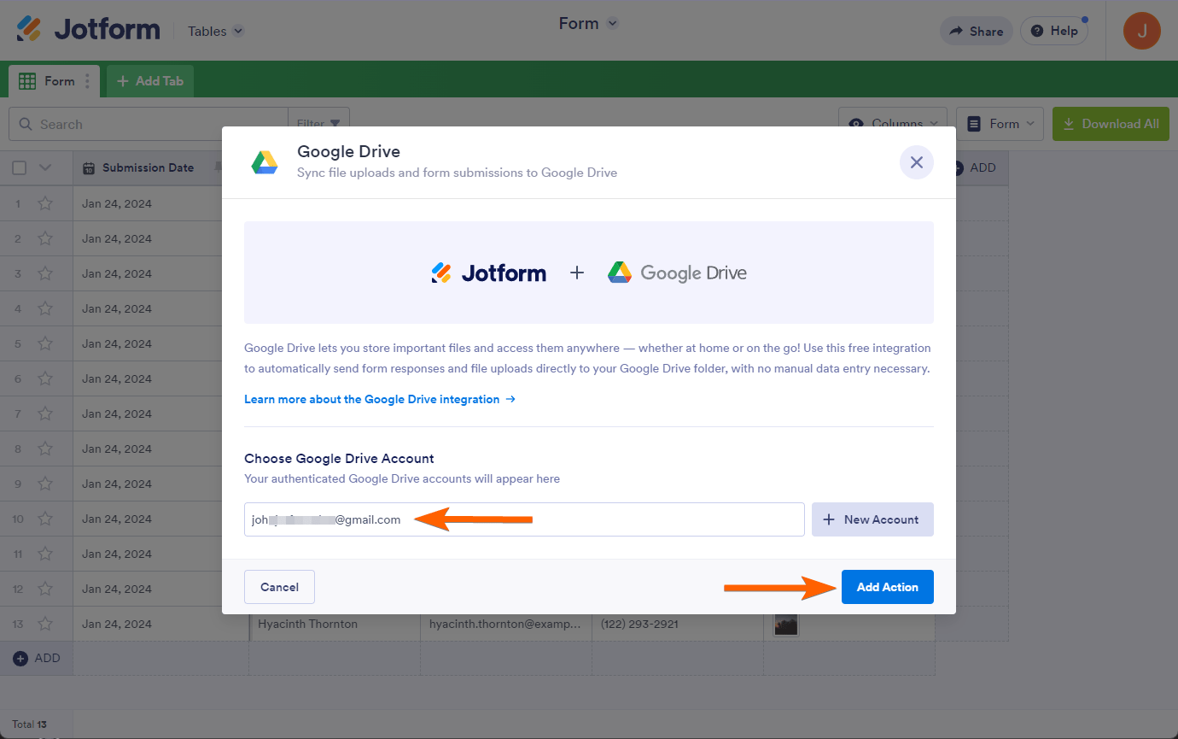The width and height of the screenshot is (1178, 739).
Task: Expand the arrow beside select-all checkbox
Action: (x=45, y=167)
